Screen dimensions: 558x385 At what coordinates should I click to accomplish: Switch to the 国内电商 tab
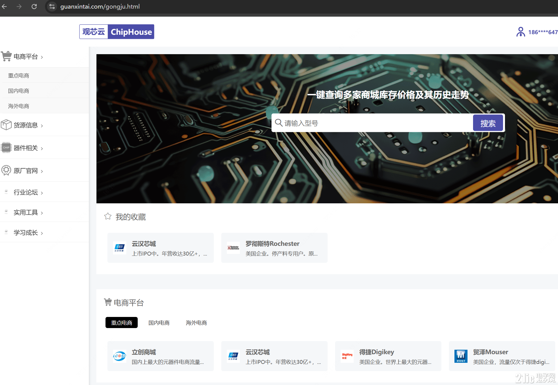pyautogui.click(x=159, y=323)
